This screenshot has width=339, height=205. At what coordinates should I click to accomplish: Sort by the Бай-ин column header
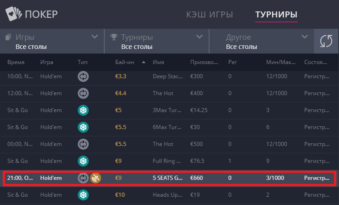(128, 62)
